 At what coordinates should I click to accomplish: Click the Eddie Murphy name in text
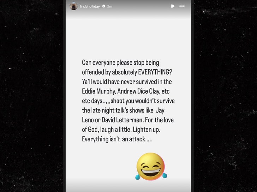click(x=99, y=91)
